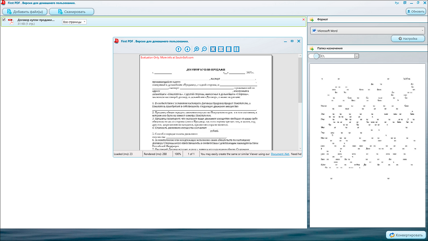Click First PDF logo in viewer title bar

tap(116, 41)
